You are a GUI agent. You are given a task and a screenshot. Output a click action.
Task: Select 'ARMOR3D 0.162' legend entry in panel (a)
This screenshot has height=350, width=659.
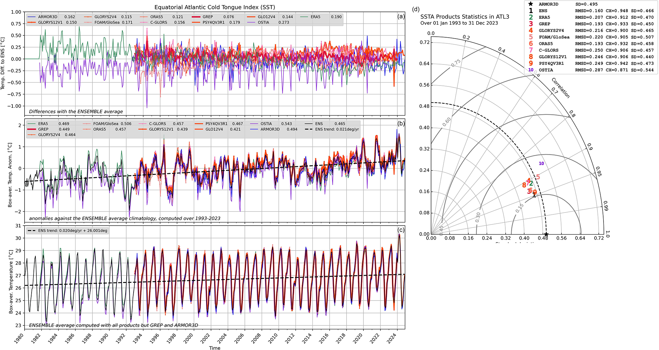(52, 17)
